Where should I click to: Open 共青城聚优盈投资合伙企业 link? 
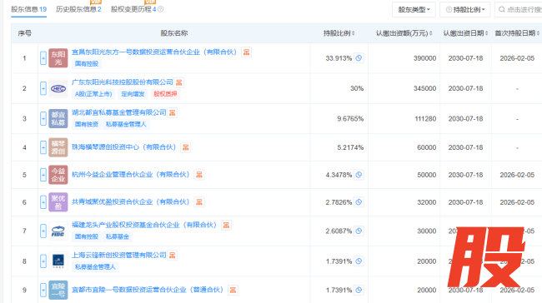pyautogui.click(x=131, y=202)
